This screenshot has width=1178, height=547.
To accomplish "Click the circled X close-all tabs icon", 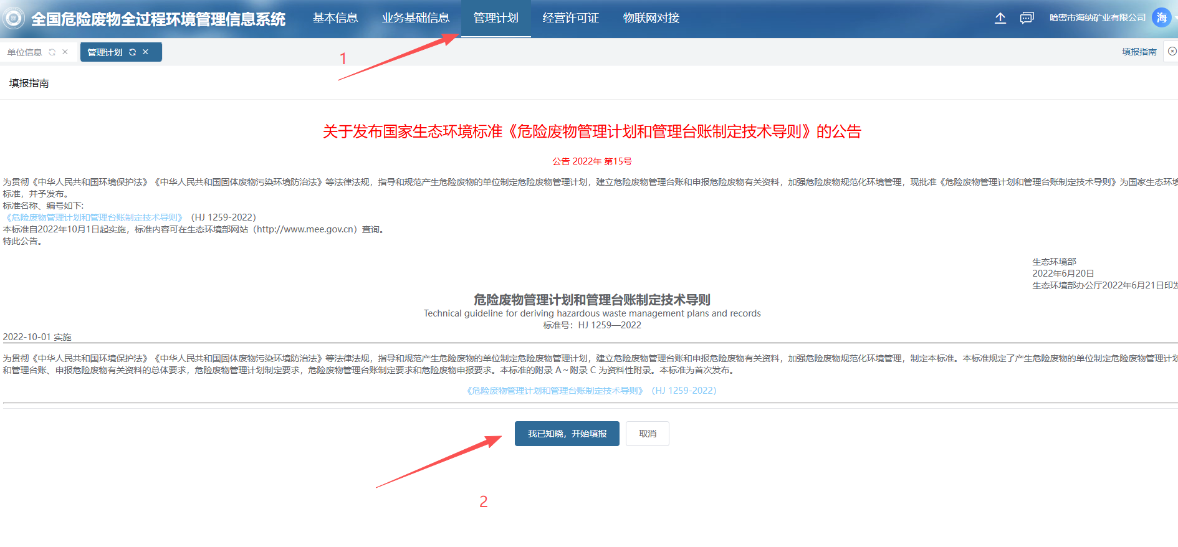I will point(1172,52).
